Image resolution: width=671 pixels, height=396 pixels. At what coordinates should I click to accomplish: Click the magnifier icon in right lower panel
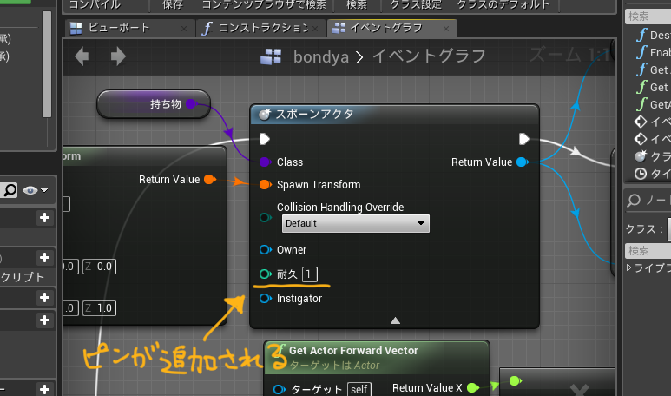tap(634, 200)
